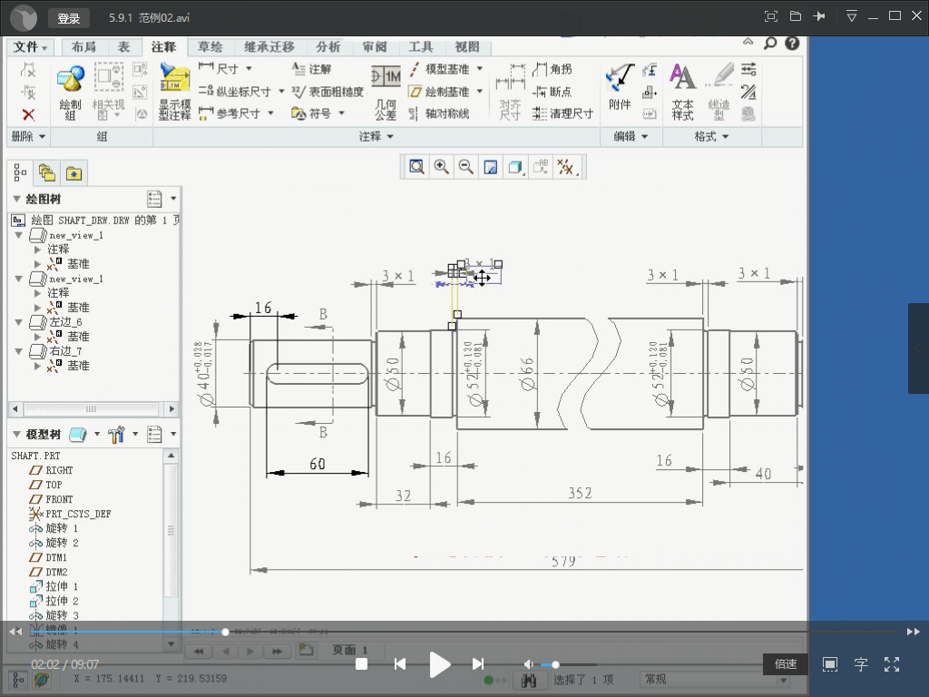Toggle fullscreen mode in the player

tap(892, 664)
